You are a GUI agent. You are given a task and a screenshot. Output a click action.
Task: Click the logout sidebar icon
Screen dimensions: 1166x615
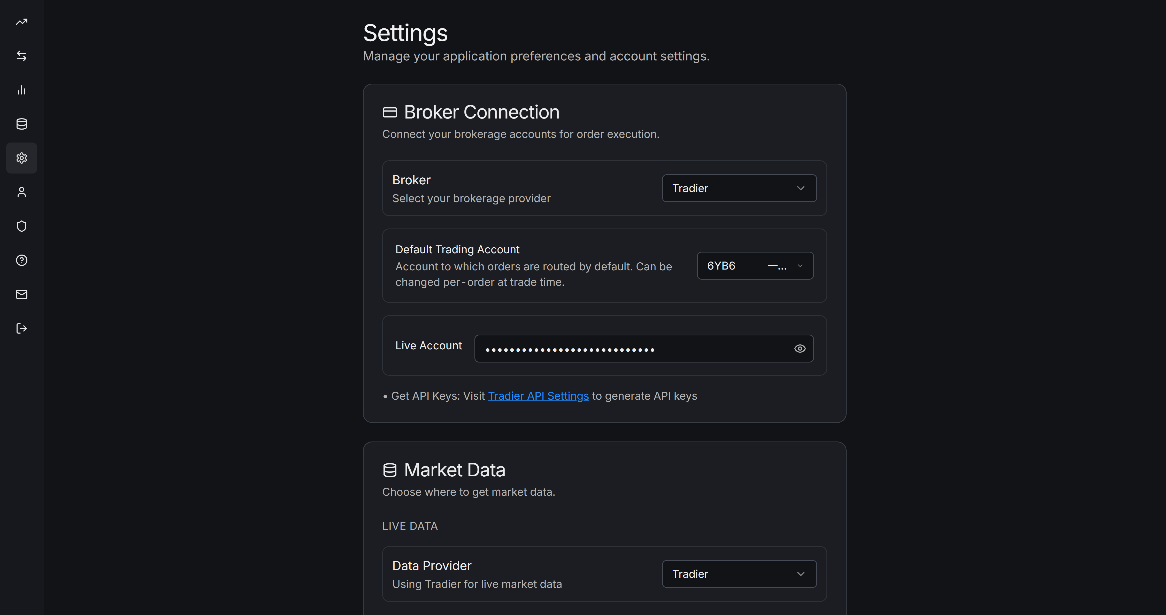(x=22, y=328)
